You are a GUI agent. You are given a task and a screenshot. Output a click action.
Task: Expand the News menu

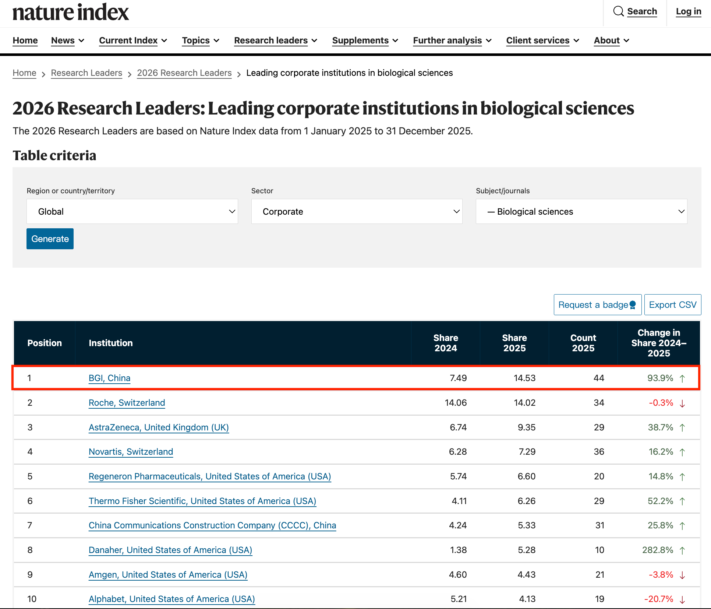pyautogui.click(x=68, y=41)
